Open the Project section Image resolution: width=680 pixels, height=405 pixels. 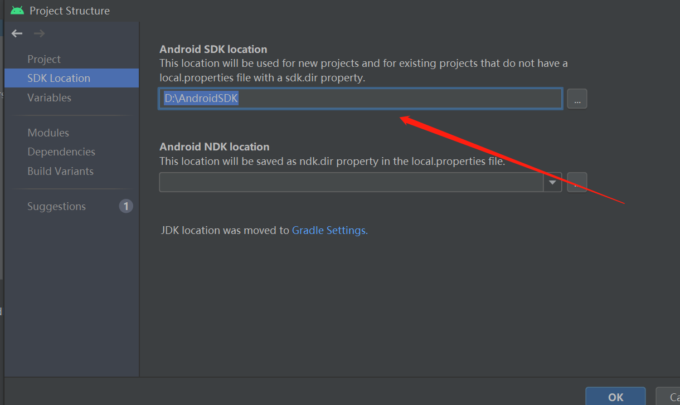click(44, 59)
